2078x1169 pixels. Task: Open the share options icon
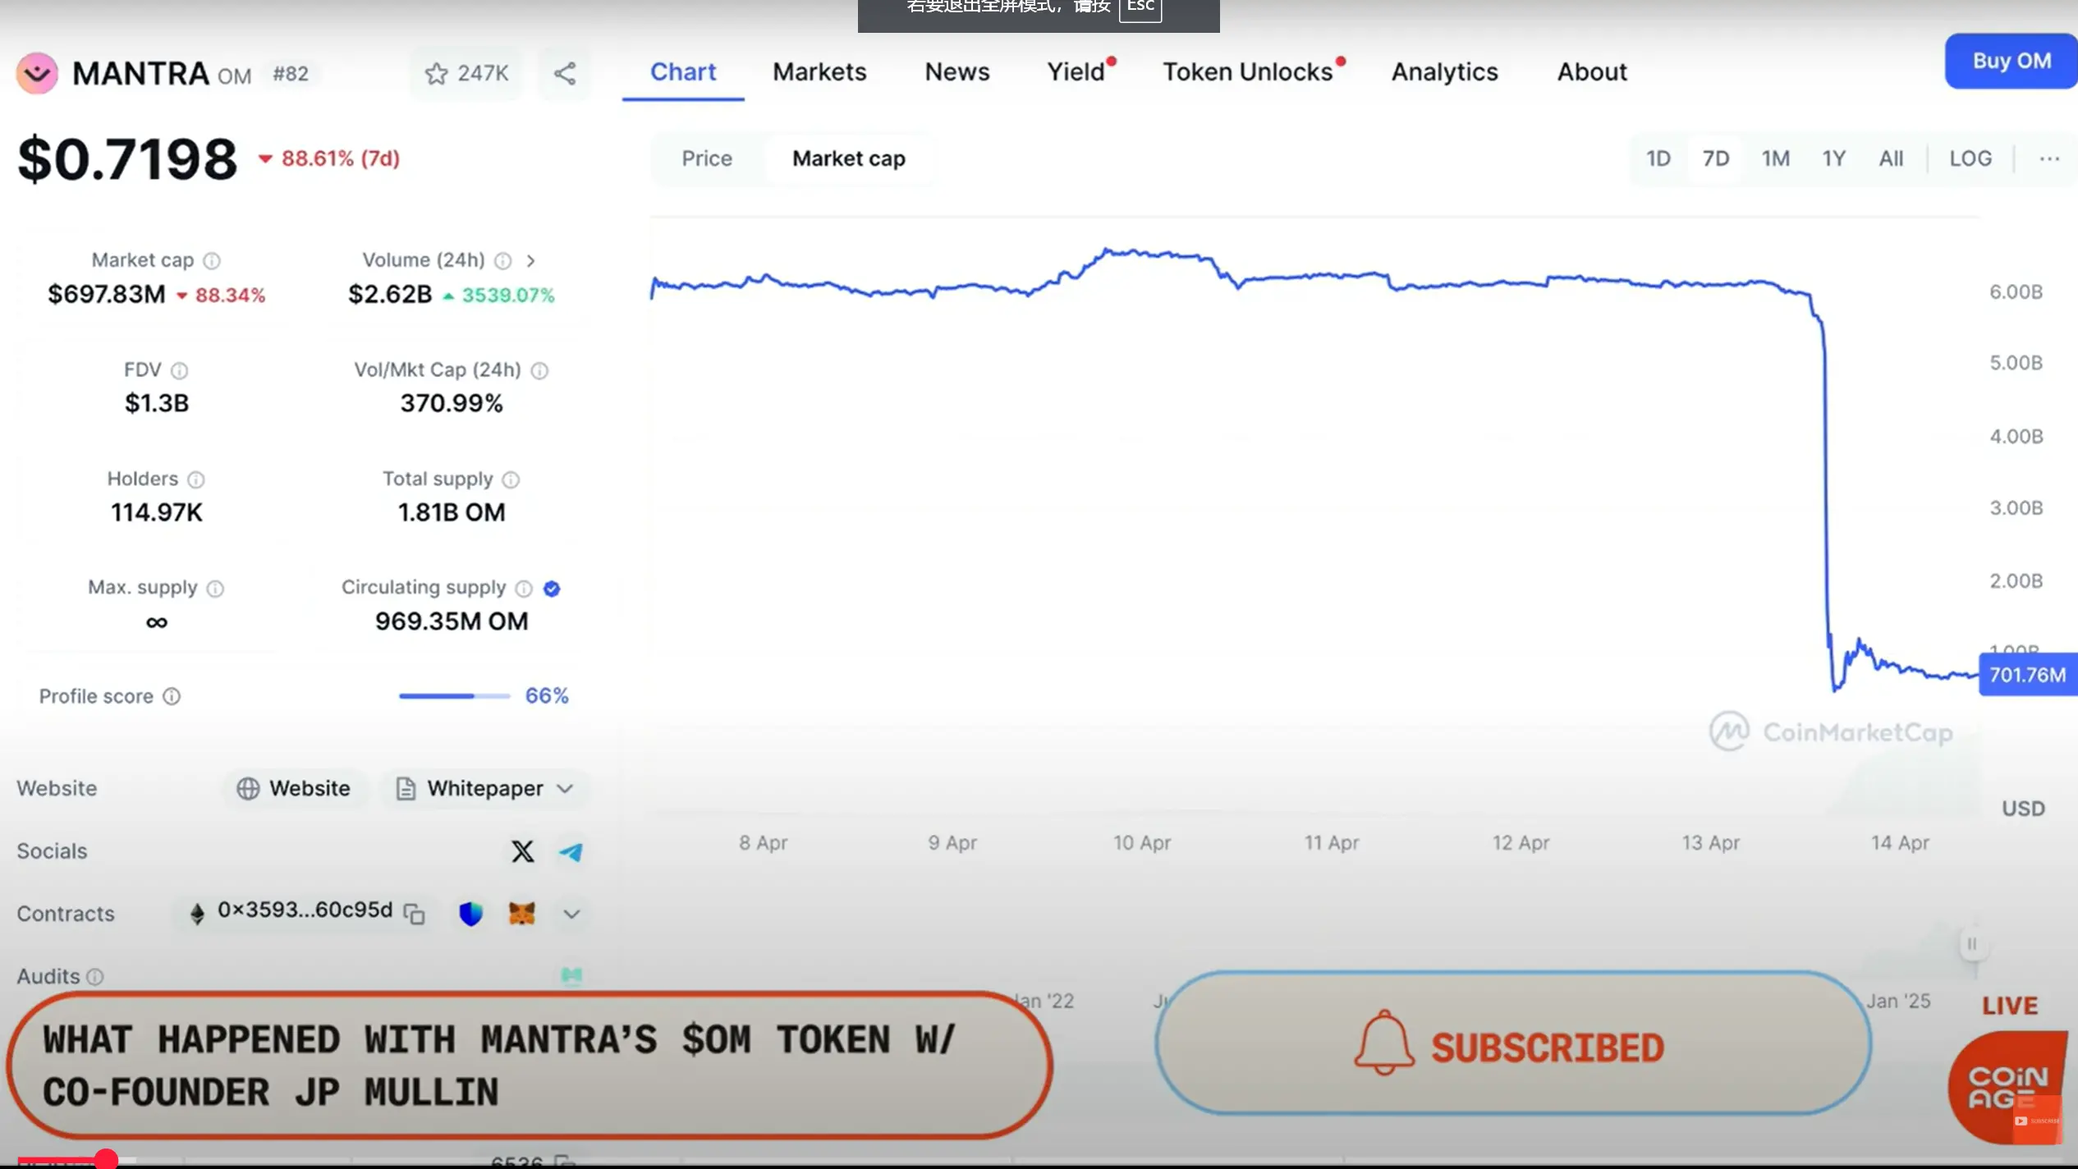[x=564, y=73]
